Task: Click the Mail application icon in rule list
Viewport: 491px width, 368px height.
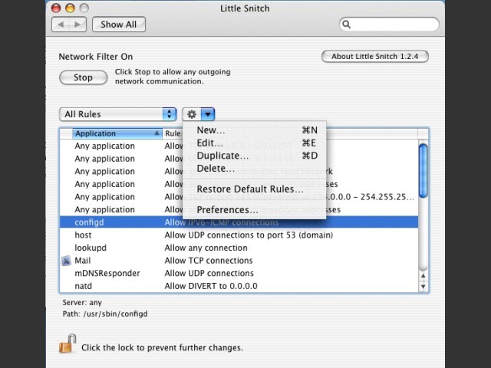Action: click(x=66, y=261)
